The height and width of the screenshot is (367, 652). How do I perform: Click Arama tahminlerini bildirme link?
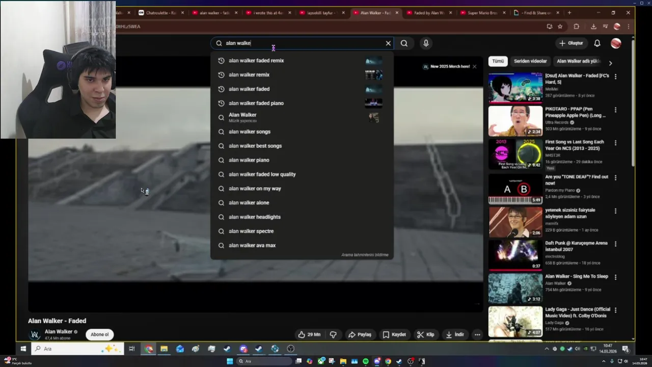[365, 255]
